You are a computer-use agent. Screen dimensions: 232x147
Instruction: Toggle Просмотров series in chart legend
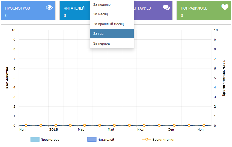[45, 140]
